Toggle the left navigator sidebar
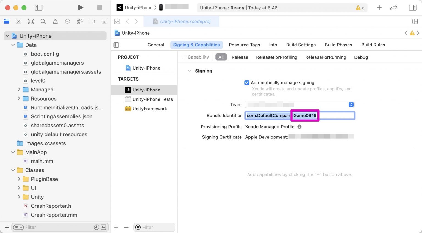Screen dimensions: 422x233 tap(38, 8)
